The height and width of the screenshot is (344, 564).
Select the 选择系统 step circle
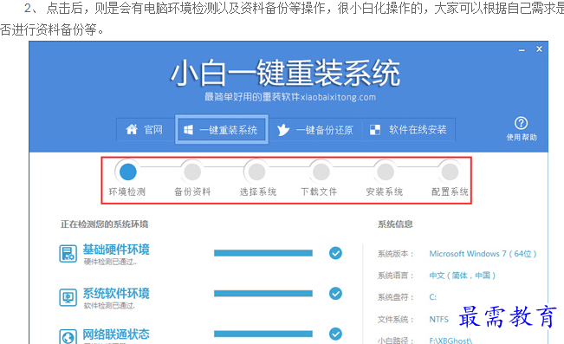point(256,172)
